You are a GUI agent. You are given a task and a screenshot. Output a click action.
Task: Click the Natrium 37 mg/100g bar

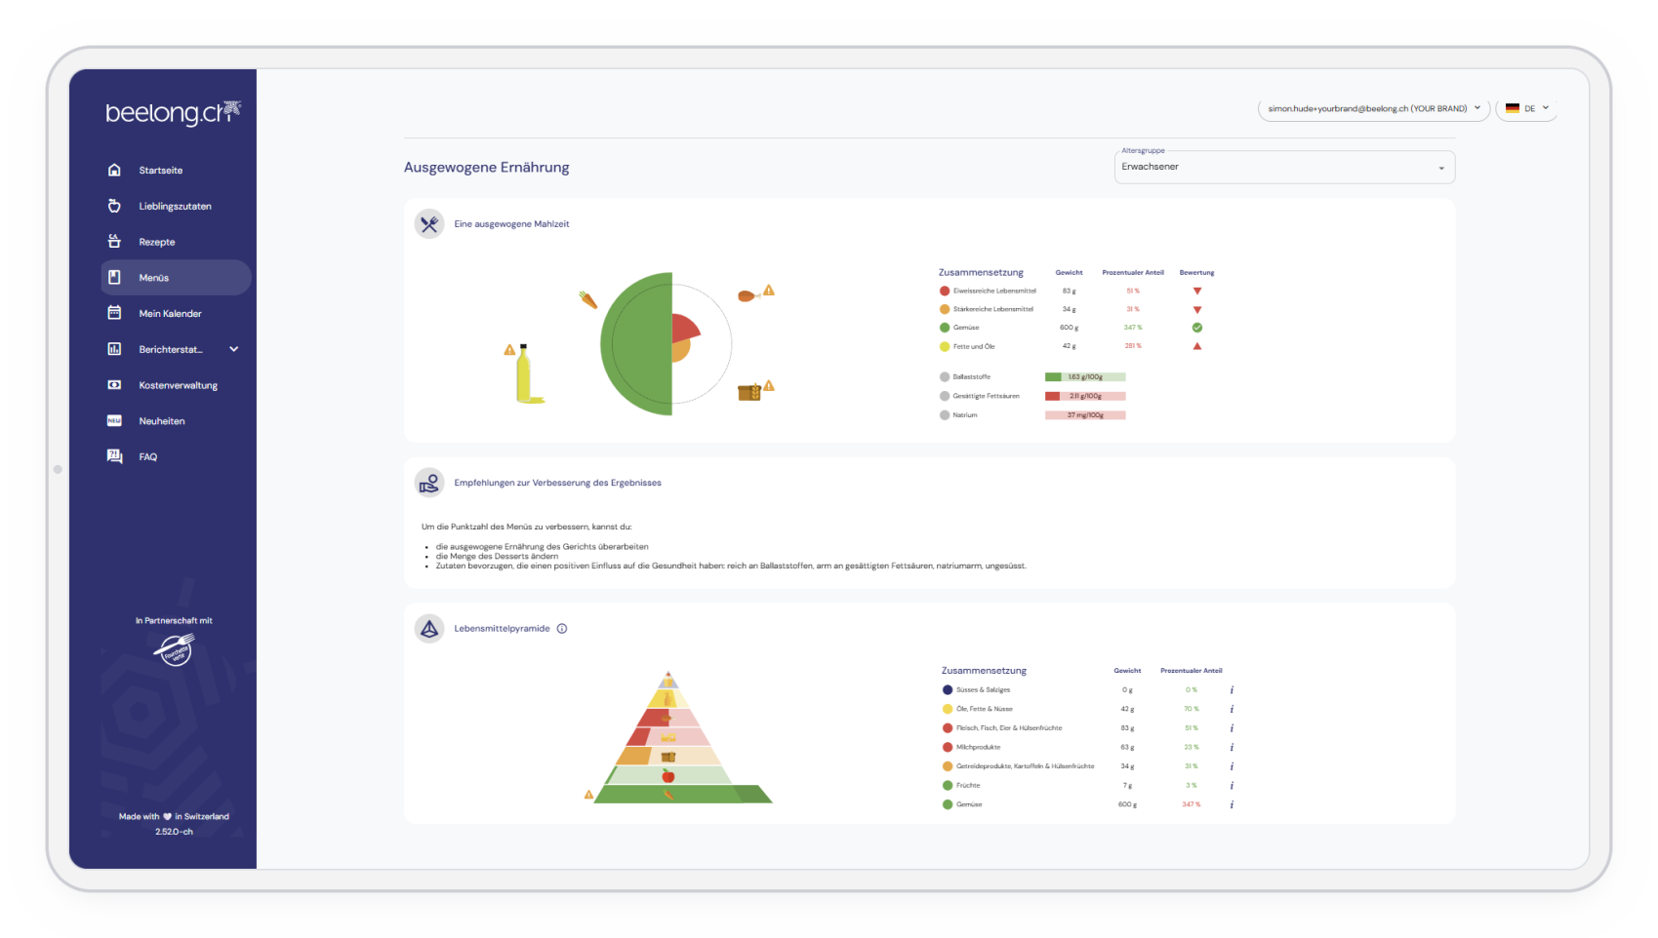pos(1085,415)
